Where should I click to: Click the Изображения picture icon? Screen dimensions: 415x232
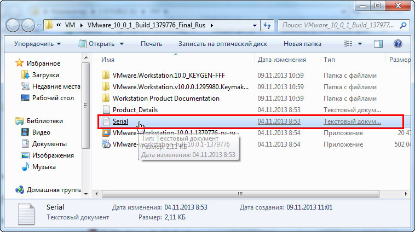[x=25, y=155]
